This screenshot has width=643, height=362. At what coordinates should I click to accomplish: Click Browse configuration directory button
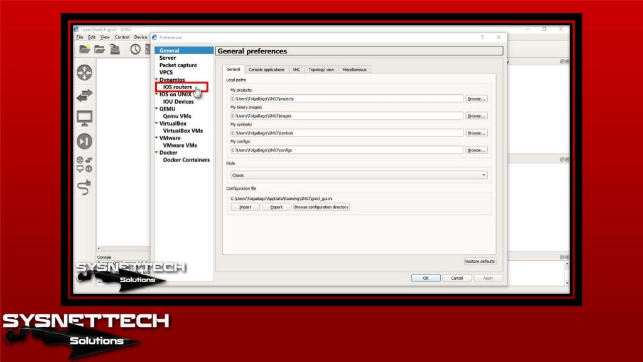(321, 207)
